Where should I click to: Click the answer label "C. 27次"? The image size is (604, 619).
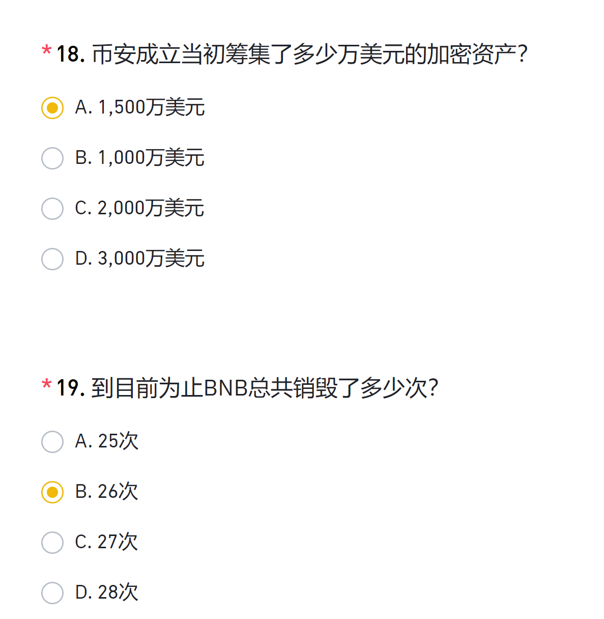[x=107, y=542]
